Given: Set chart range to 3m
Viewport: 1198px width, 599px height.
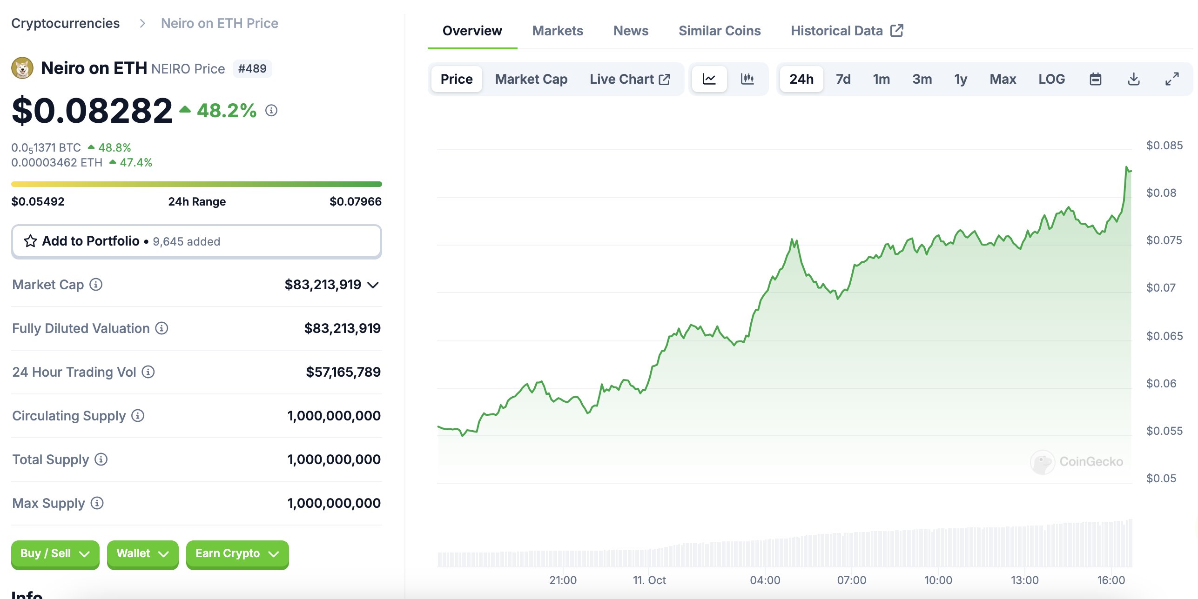Looking at the screenshot, I should click(x=922, y=79).
